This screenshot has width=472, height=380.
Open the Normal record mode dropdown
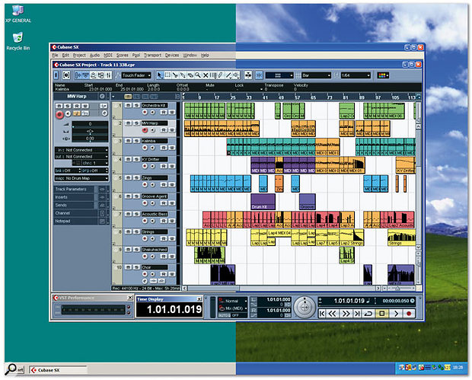[233, 301]
